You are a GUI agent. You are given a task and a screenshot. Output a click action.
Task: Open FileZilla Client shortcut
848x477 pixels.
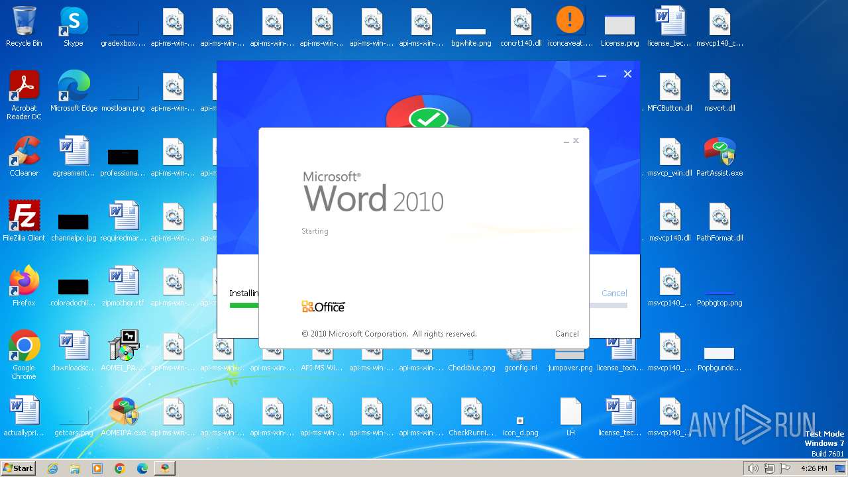[x=24, y=221]
